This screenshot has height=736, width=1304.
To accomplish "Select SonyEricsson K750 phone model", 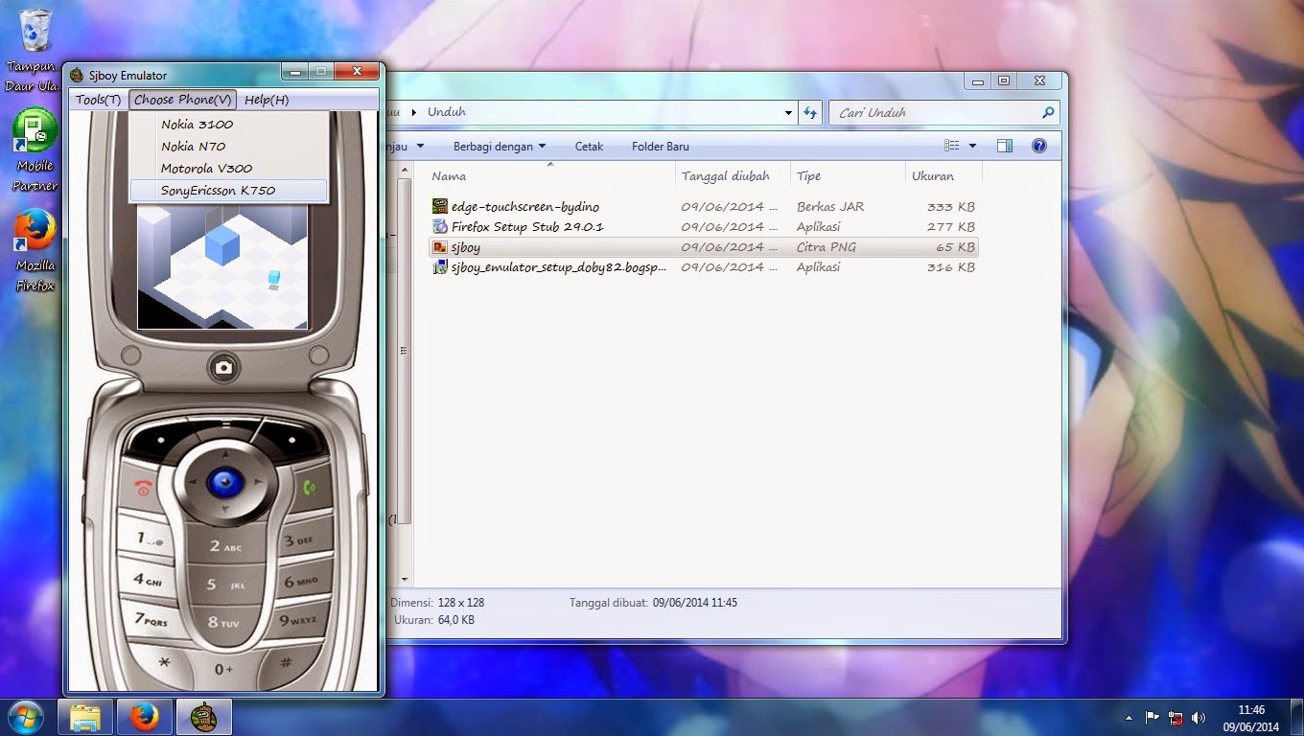I will tap(228, 190).
